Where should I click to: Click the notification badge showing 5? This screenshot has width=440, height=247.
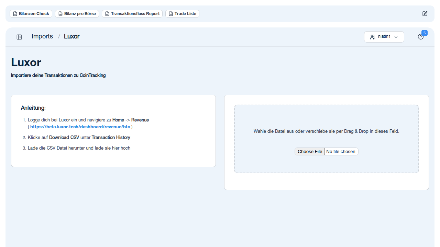pos(425,33)
